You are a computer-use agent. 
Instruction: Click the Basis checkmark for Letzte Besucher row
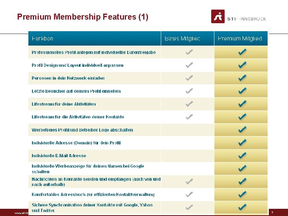pyautogui.click(x=189, y=91)
